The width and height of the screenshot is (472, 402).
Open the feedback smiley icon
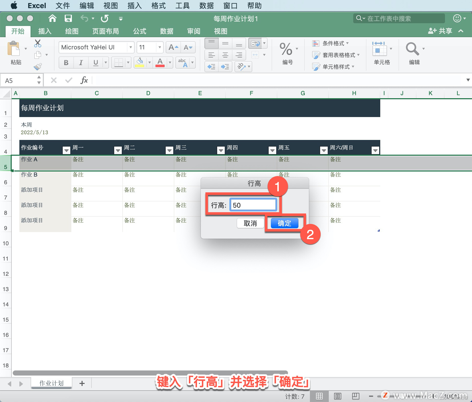457,18
